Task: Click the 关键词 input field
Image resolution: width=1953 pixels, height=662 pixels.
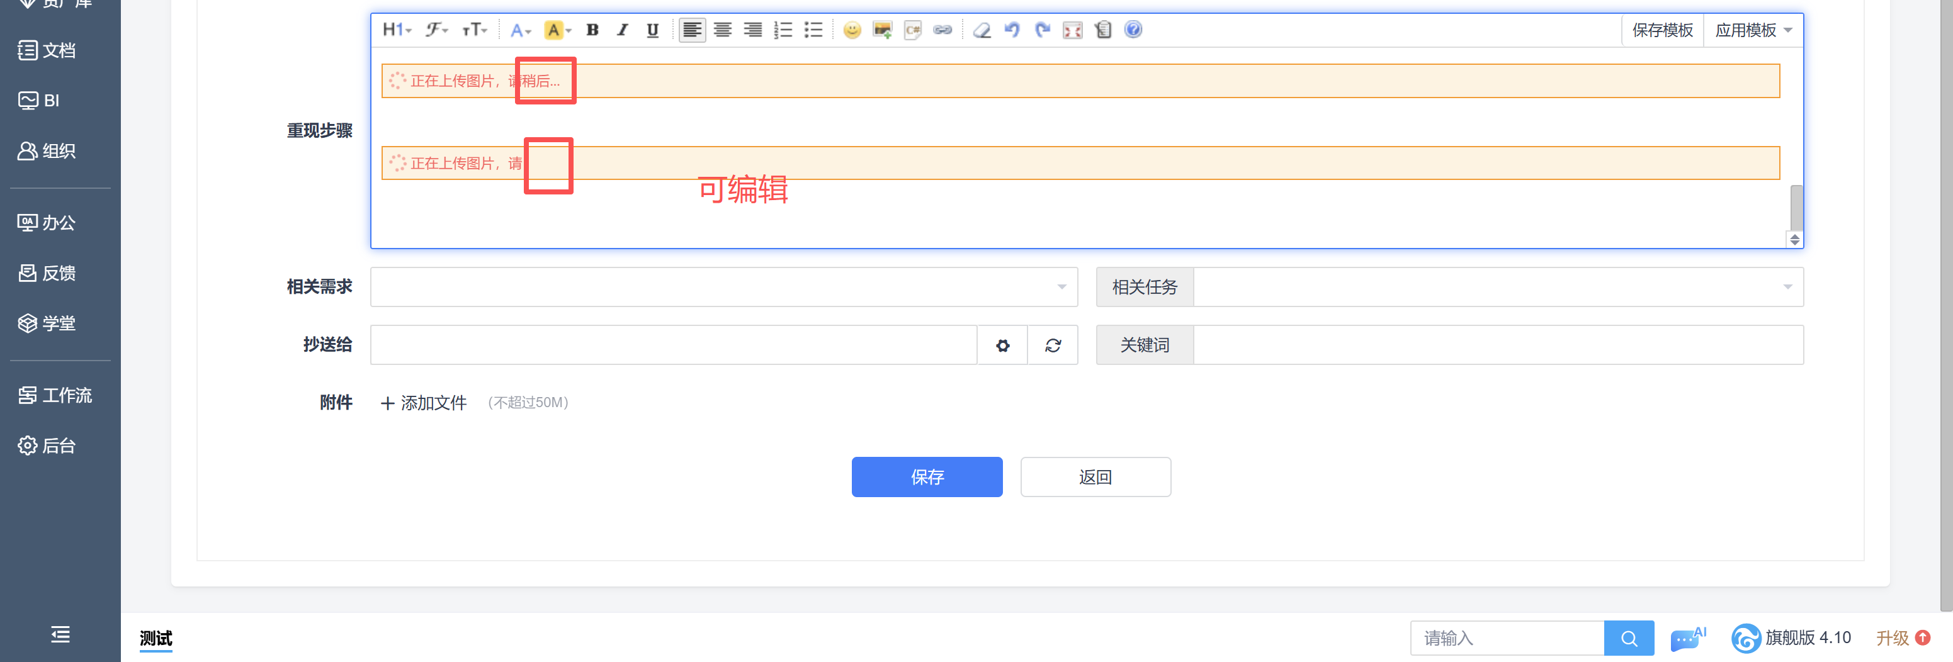Action: point(1498,345)
